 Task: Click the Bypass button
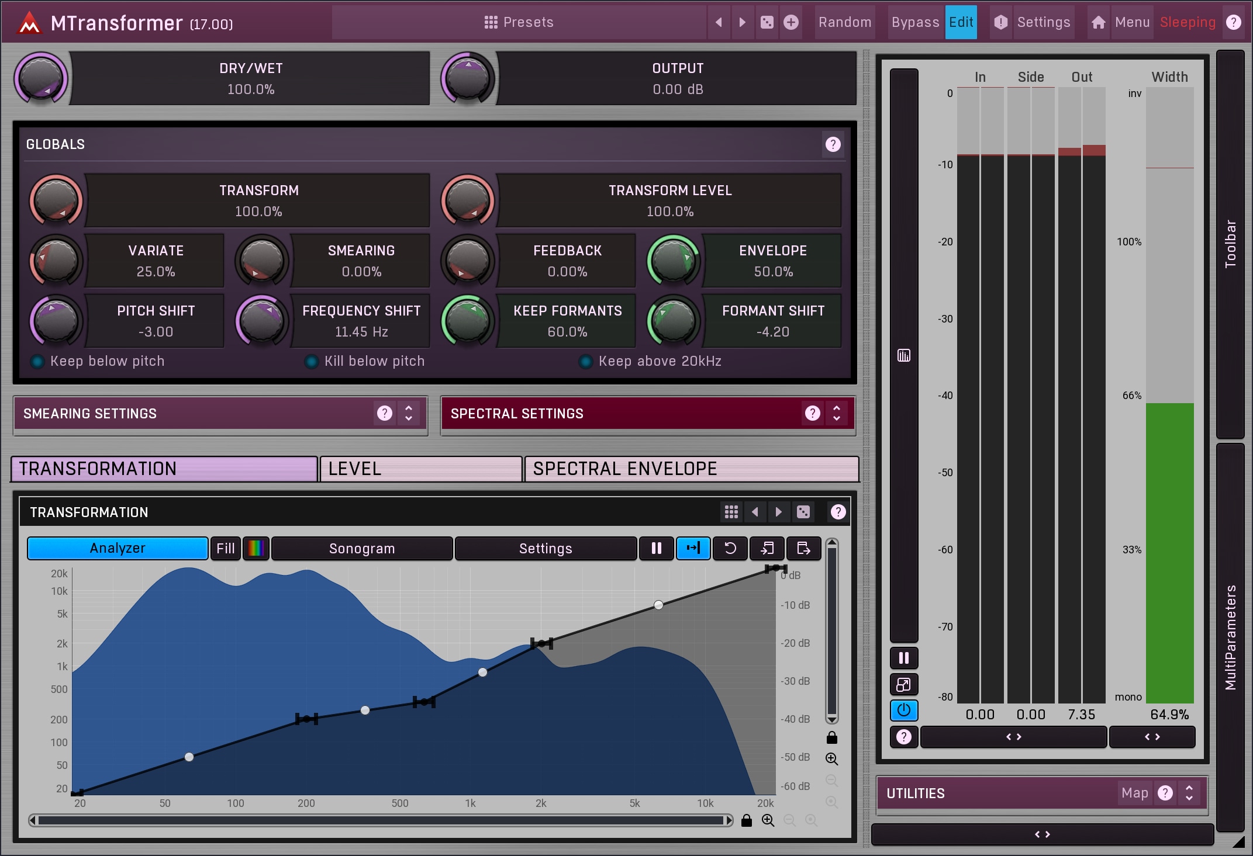pos(915,22)
